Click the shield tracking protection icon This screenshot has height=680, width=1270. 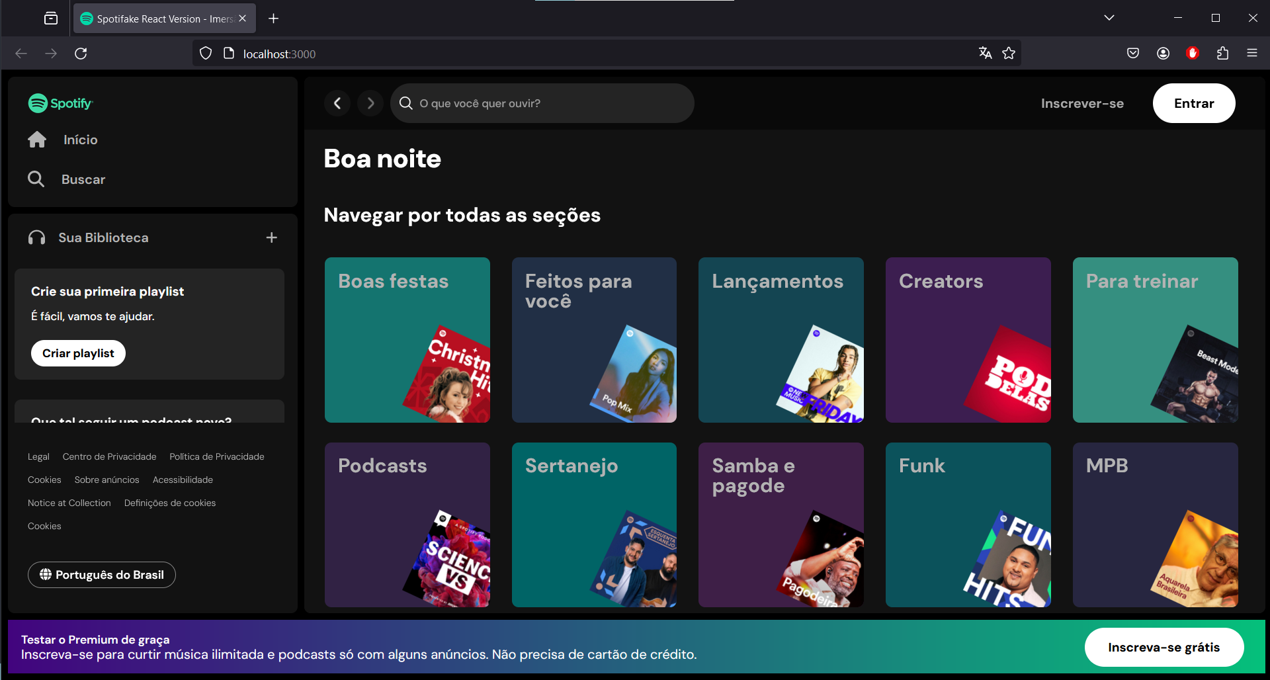pos(206,54)
